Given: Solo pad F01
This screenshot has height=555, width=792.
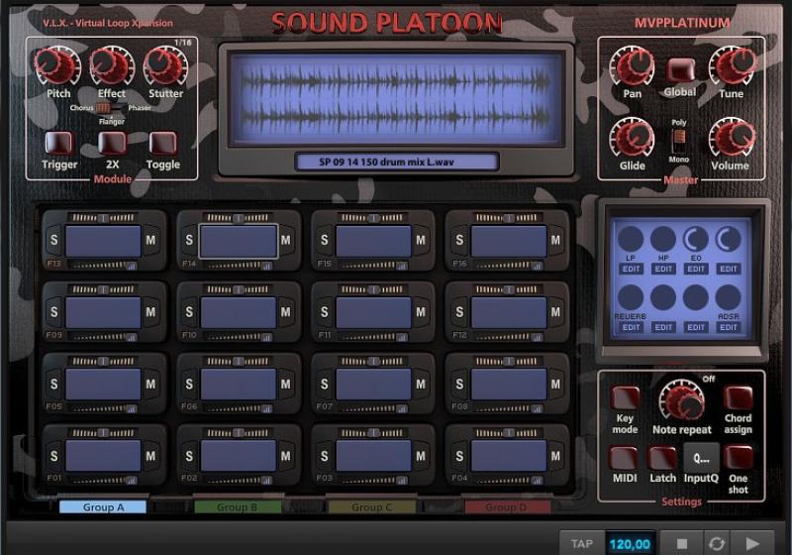Looking at the screenshot, I should pos(53,456).
